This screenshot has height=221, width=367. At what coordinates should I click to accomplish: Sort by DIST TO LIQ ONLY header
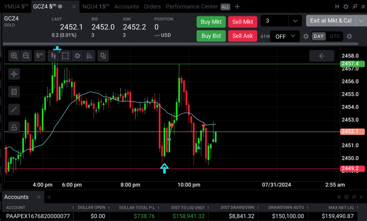[188, 208]
